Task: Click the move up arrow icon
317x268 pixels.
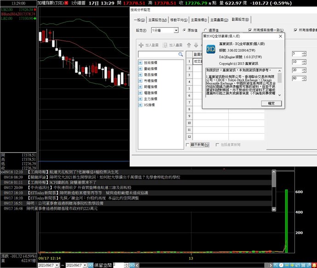Action: pyautogui.click(x=188, y=45)
